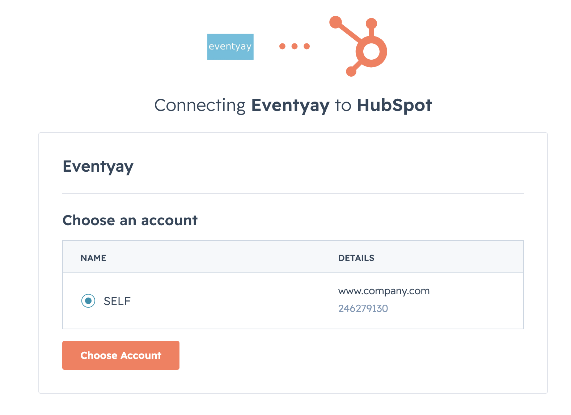This screenshot has height=415, width=571.
Task: Click the middle orange dot
Action: click(x=295, y=46)
